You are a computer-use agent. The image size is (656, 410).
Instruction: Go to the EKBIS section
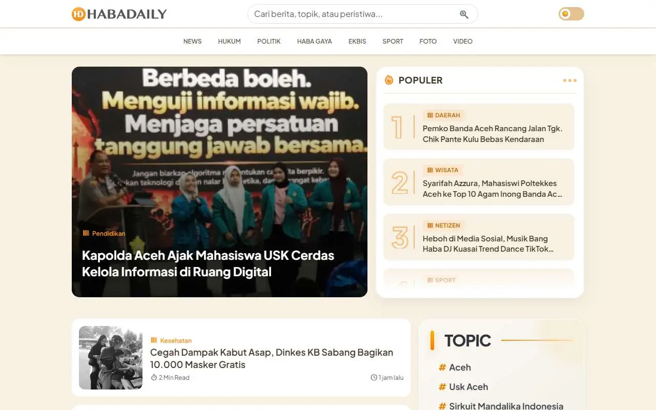pyautogui.click(x=357, y=42)
